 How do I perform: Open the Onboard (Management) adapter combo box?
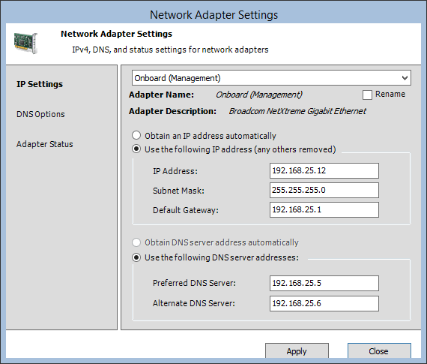[x=271, y=78]
